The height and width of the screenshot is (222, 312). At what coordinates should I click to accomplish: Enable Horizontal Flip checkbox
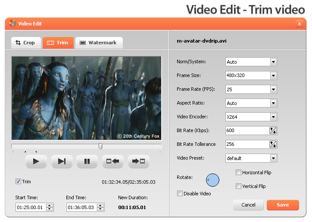pos(238,173)
